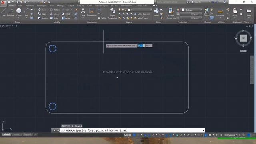Open the Engineering units dropdown in status bar

[230, 135]
